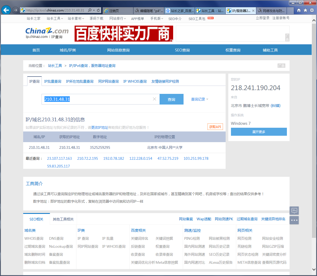
Task: Select the IP WHOIS查询 tab
Action: coord(135,81)
